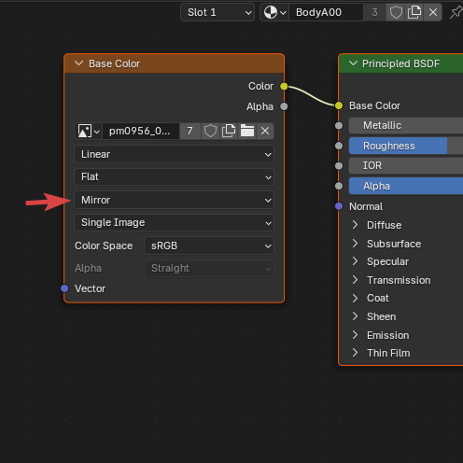Screen dimensions: 463x463
Task: Open image file with folder icon
Action: (247, 131)
